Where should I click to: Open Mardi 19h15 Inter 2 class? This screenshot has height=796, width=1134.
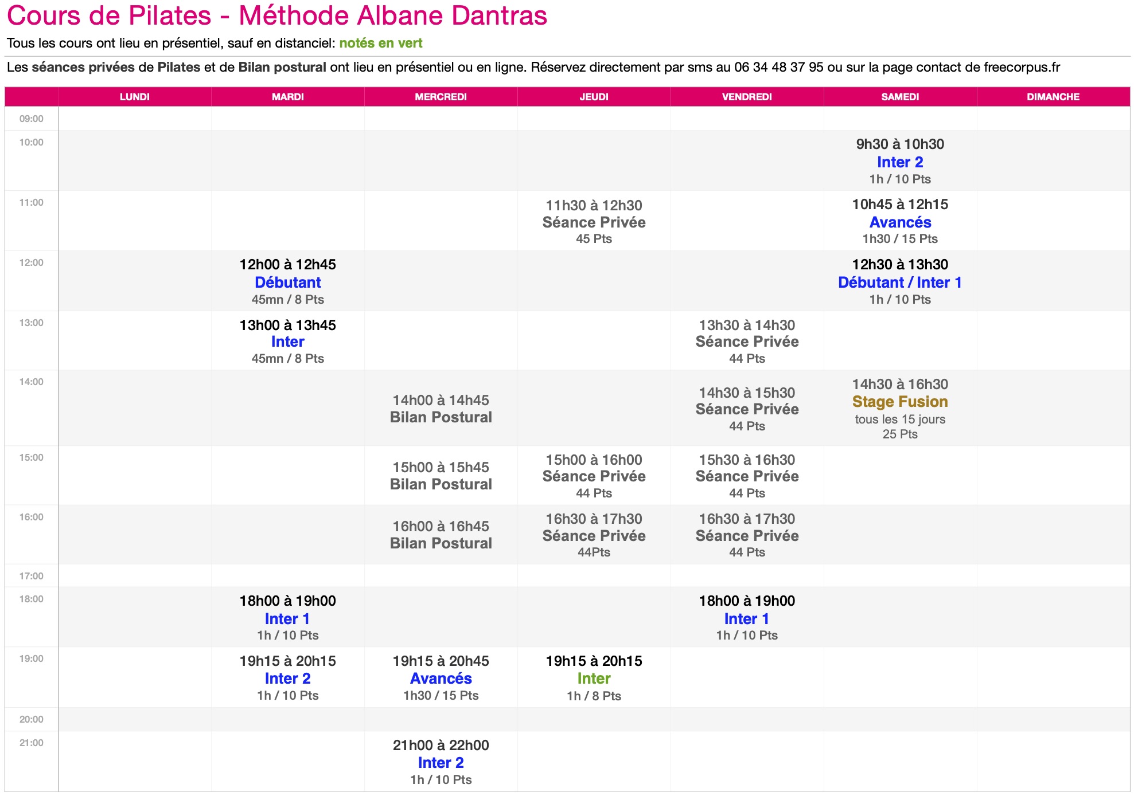287,678
